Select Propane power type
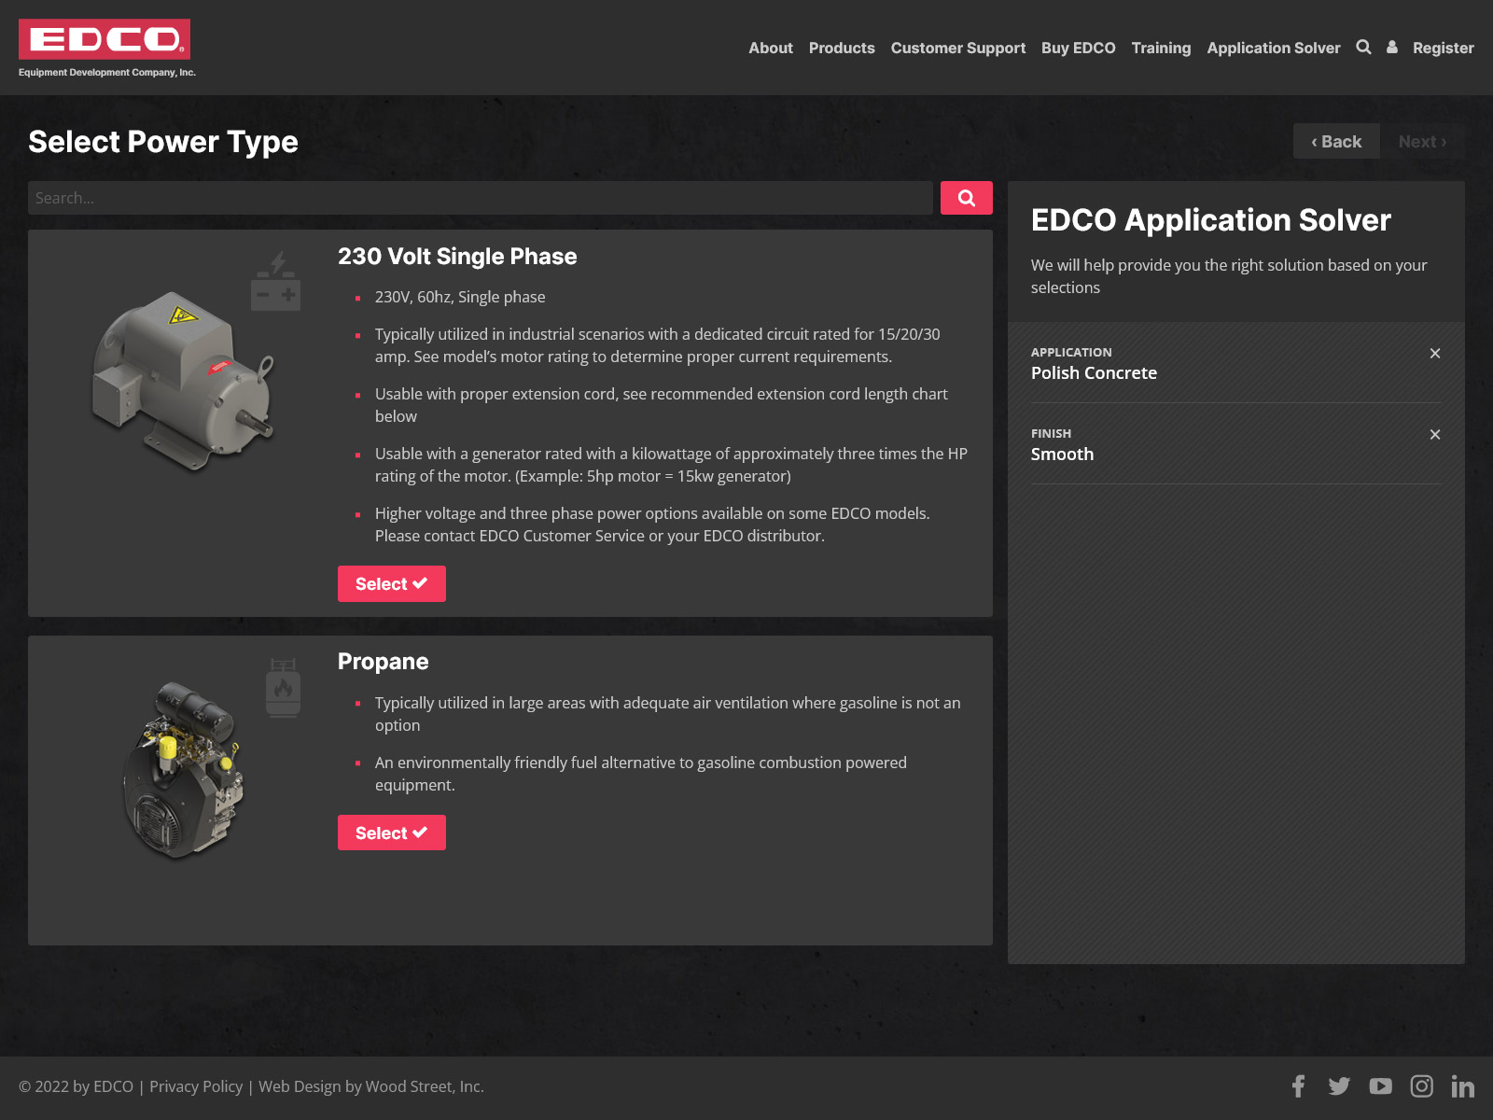The width and height of the screenshot is (1493, 1120). coord(392,833)
